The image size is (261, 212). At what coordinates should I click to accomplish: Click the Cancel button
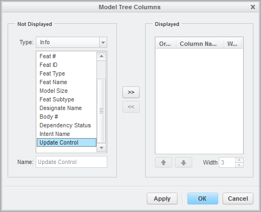[x=238, y=199]
